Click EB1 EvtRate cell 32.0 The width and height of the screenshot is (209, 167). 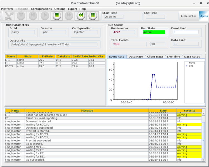point(47,63)
